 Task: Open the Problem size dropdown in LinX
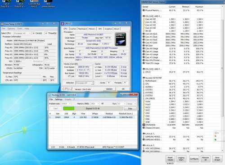(x=66, y=104)
